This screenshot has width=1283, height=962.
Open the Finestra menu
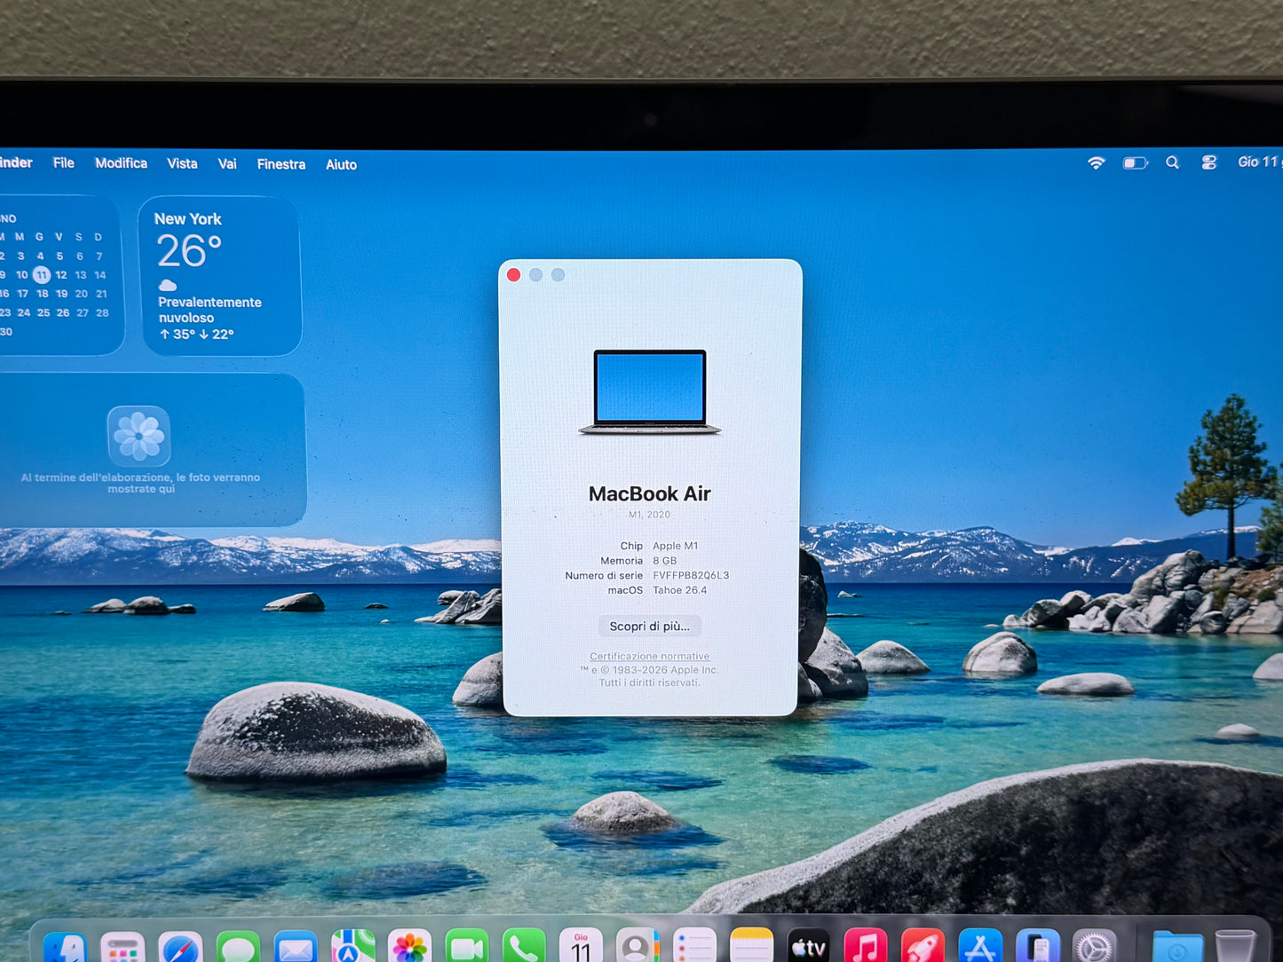281,164
